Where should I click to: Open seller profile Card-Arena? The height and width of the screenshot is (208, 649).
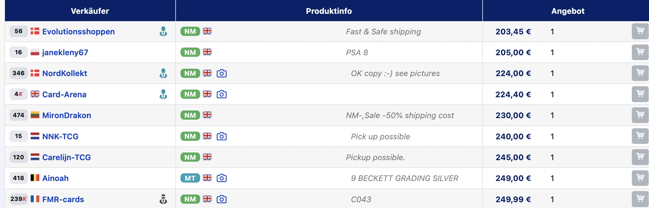pyautogui.click(x=64, y=94)
